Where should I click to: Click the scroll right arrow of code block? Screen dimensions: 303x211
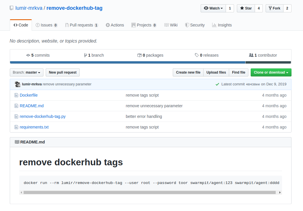(x=280, y=192)
